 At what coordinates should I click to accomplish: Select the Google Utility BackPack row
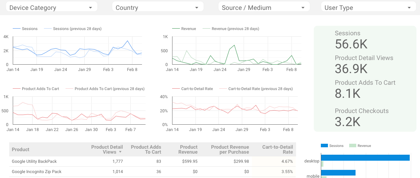coord(34,161)
